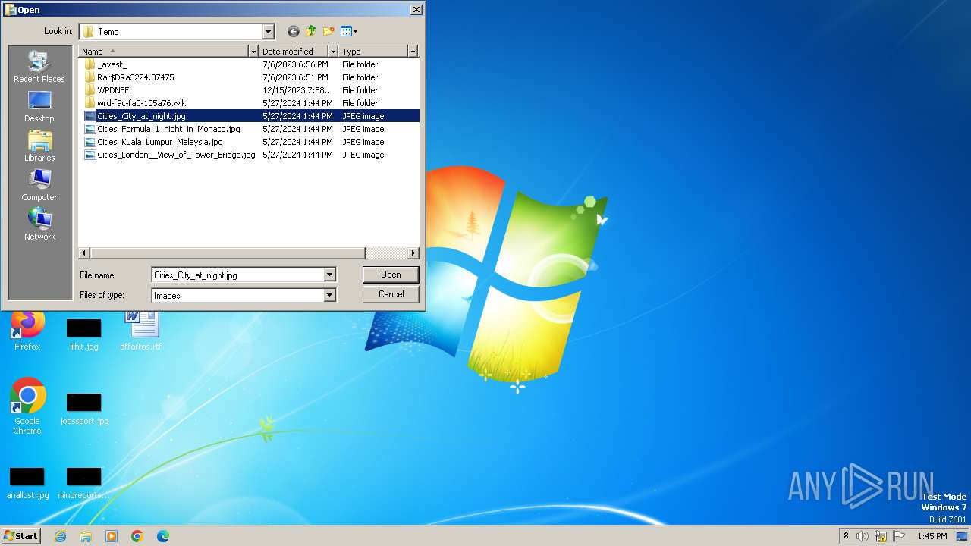Click into File name input field

(238, 275)
